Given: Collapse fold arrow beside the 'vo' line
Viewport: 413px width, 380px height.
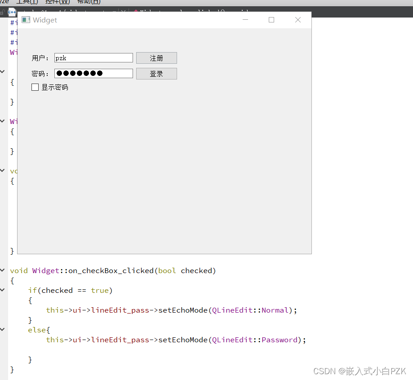Looking at the screenshot, I should tap(2, 170).
